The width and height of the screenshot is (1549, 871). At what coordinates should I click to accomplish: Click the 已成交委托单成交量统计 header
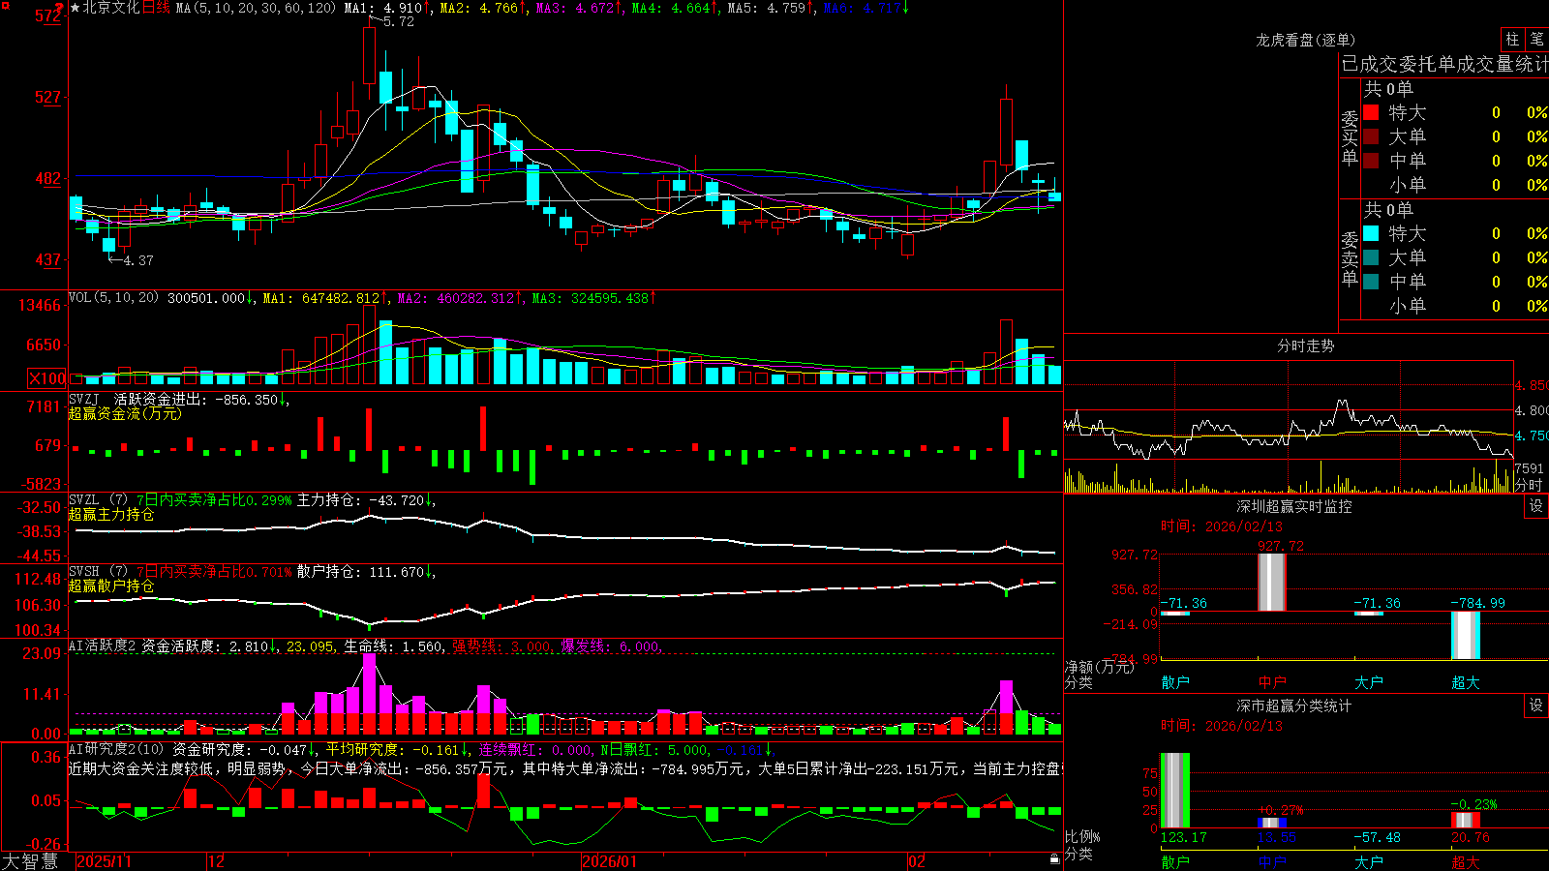point(1444,64)
